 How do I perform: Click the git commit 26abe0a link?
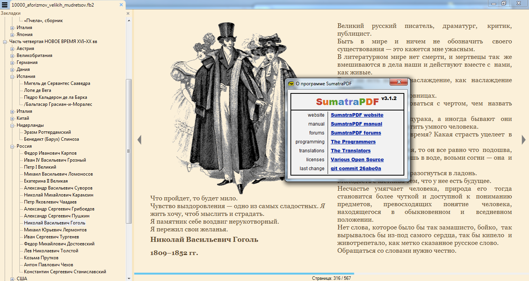(356, 169)
